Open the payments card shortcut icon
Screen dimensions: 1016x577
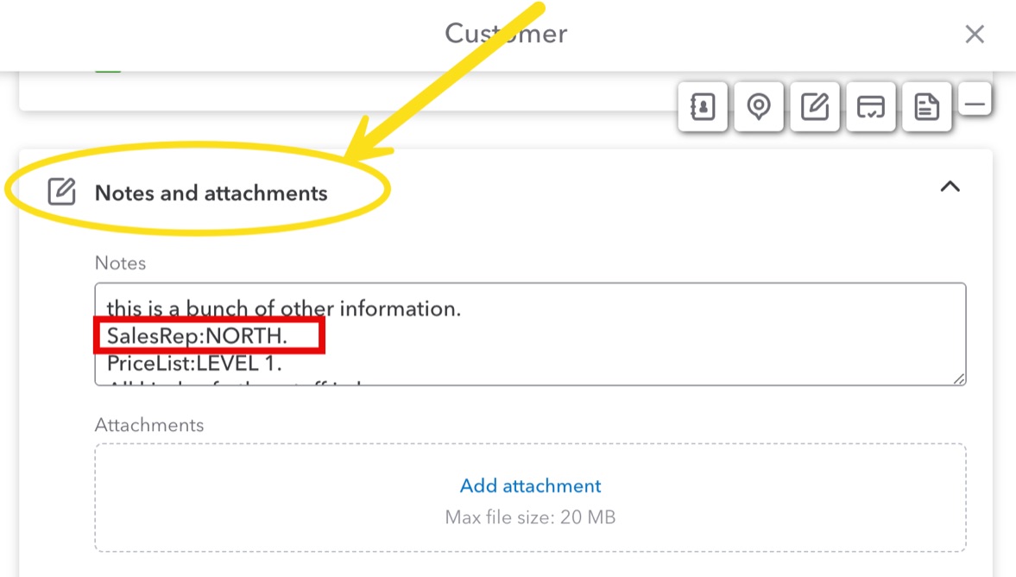pos(871,107)
